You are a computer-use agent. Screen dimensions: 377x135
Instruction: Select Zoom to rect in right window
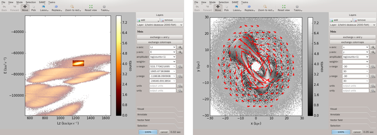(x=266, y=8)
